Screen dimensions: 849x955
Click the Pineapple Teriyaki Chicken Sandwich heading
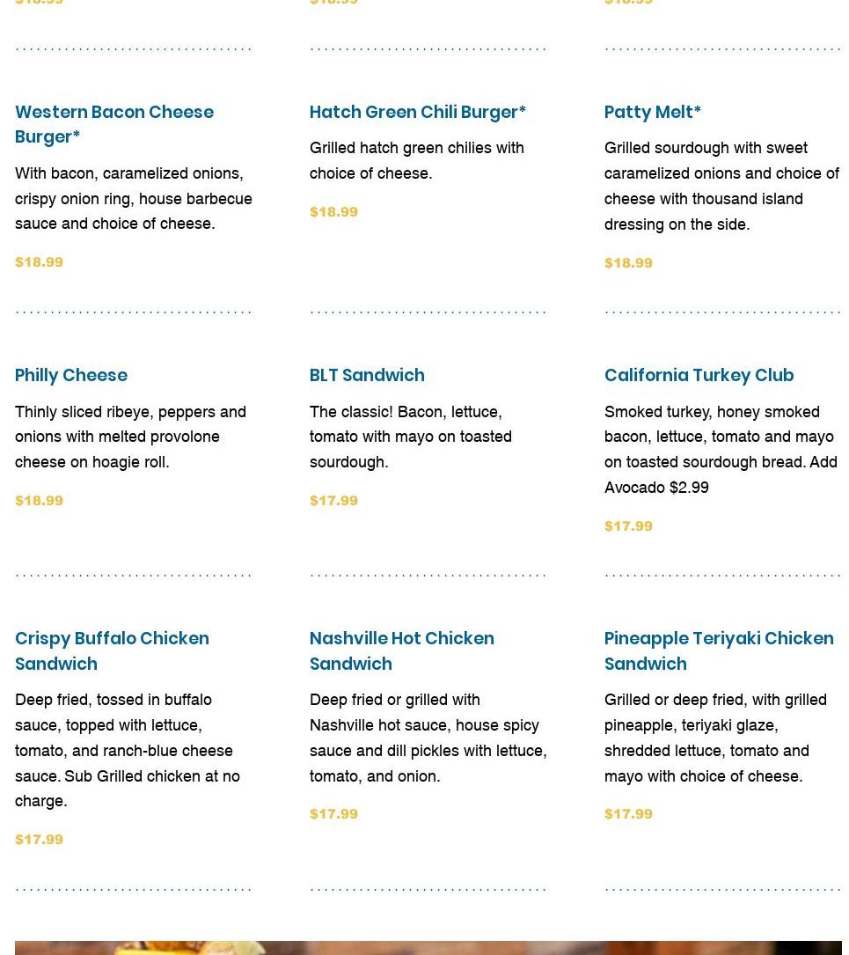point(718,650)
